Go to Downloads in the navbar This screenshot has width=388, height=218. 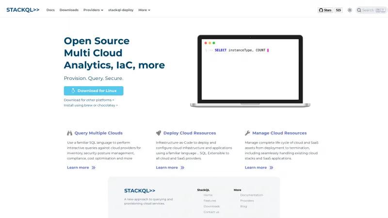pos(69,10)
